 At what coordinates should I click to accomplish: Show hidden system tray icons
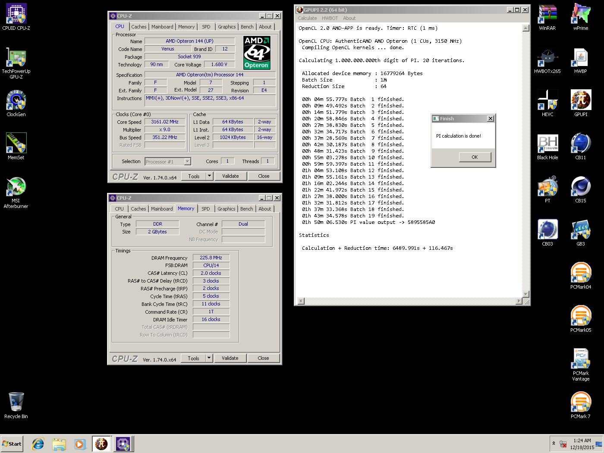click(554, 443)
